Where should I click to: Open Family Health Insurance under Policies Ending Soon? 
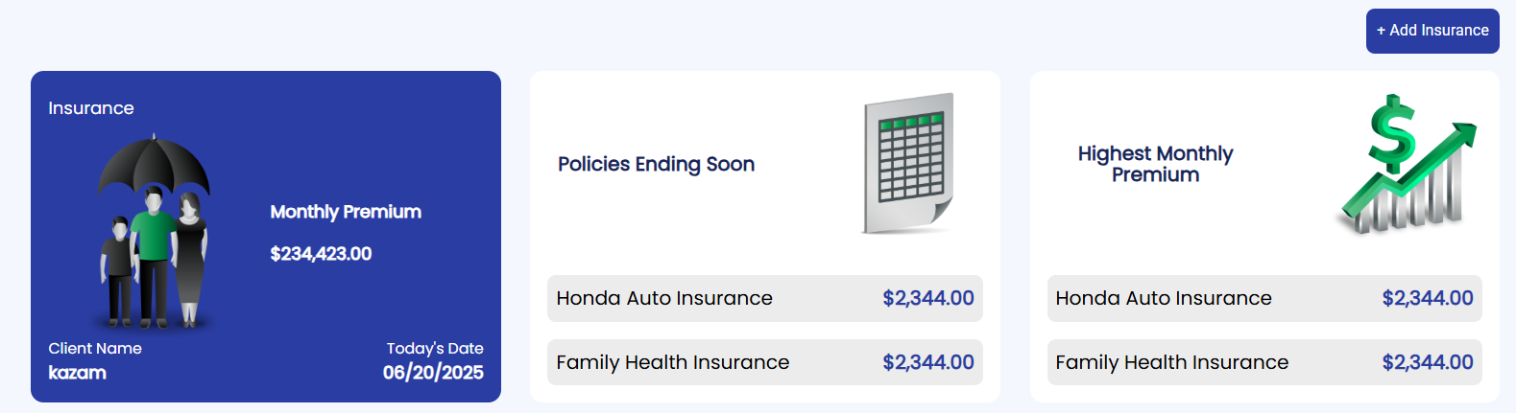point(672,362)
